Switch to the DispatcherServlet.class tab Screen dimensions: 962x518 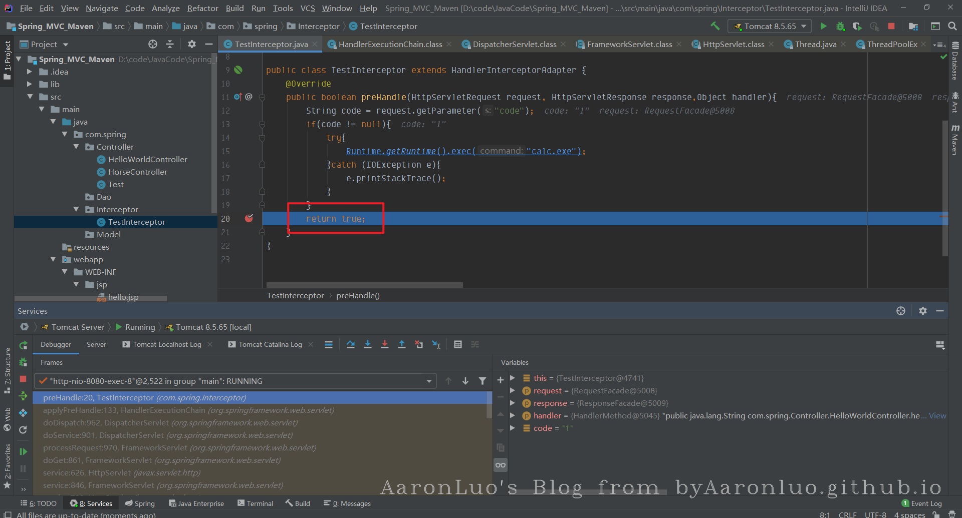click(x=514, y=44)
